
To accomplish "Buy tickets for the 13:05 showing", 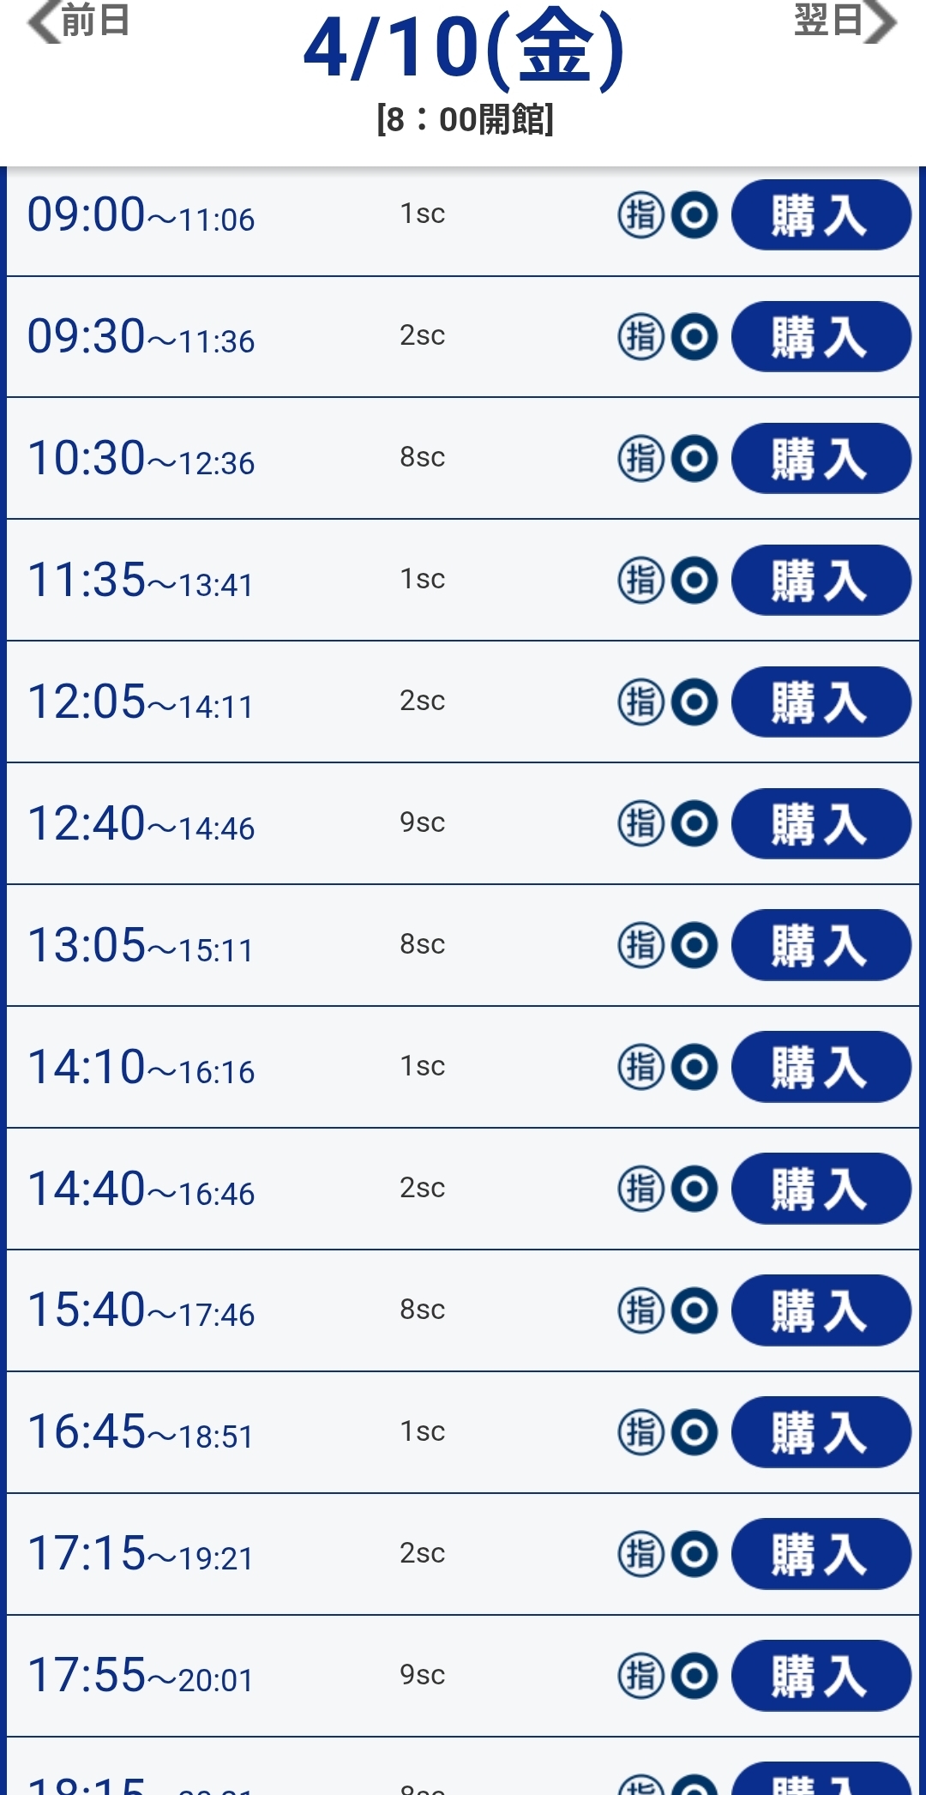I will coord(821,946).
